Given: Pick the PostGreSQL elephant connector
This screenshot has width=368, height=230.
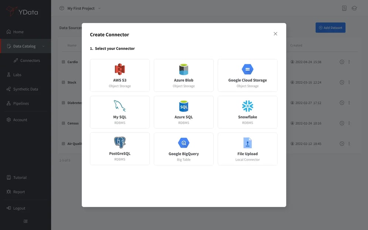Looking at the screenshot, I should [120, 149].
